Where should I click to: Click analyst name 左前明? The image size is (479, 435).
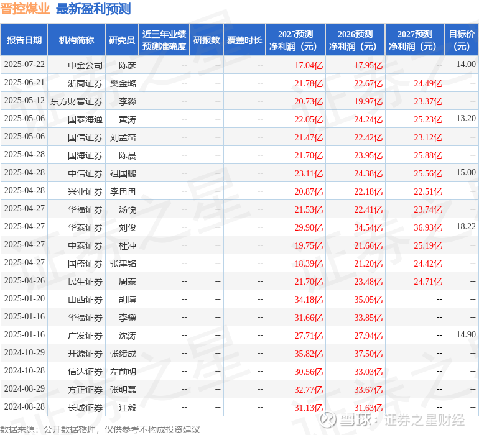(123, 371)
